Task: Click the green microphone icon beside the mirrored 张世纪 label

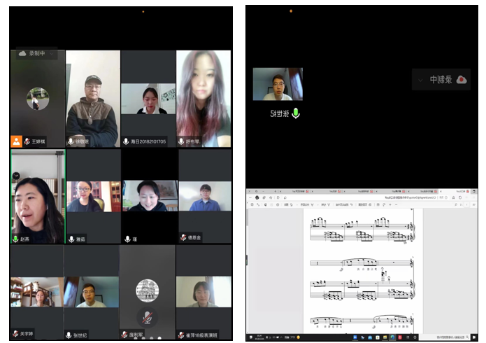Action: pyautogui.click(x=296, y=113)
